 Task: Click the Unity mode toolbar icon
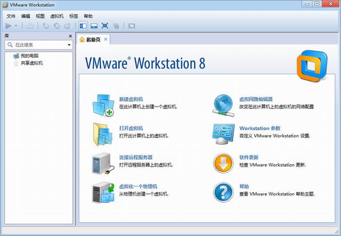[x=116, y=26]
